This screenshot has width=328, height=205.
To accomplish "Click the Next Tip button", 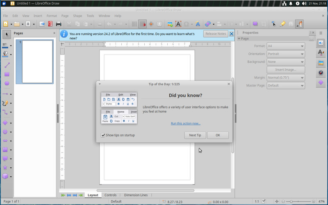I will click(195, 135).
